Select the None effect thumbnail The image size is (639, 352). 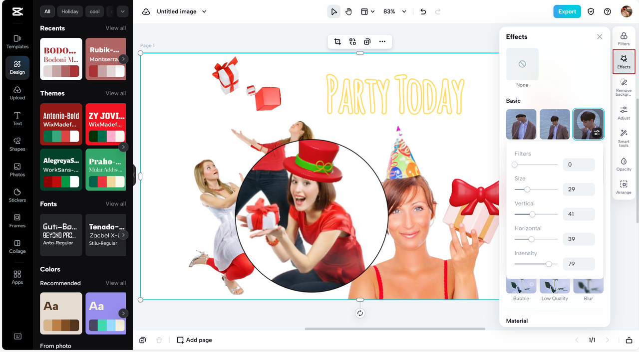point(522,64)
